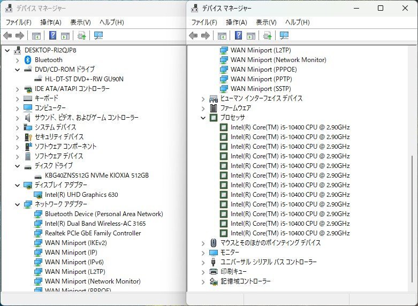Minimize the right Device Manager window

[x=356, y=8]
